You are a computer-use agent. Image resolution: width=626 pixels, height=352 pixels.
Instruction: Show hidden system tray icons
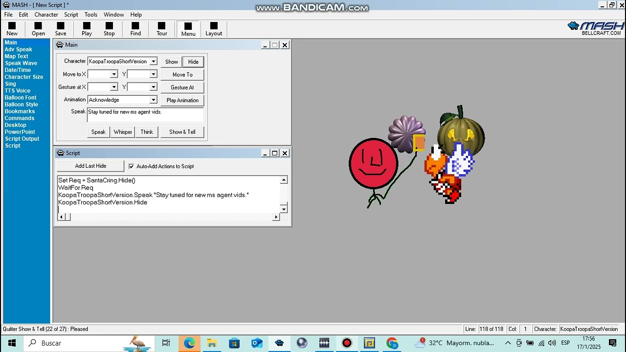pos(508,343)
